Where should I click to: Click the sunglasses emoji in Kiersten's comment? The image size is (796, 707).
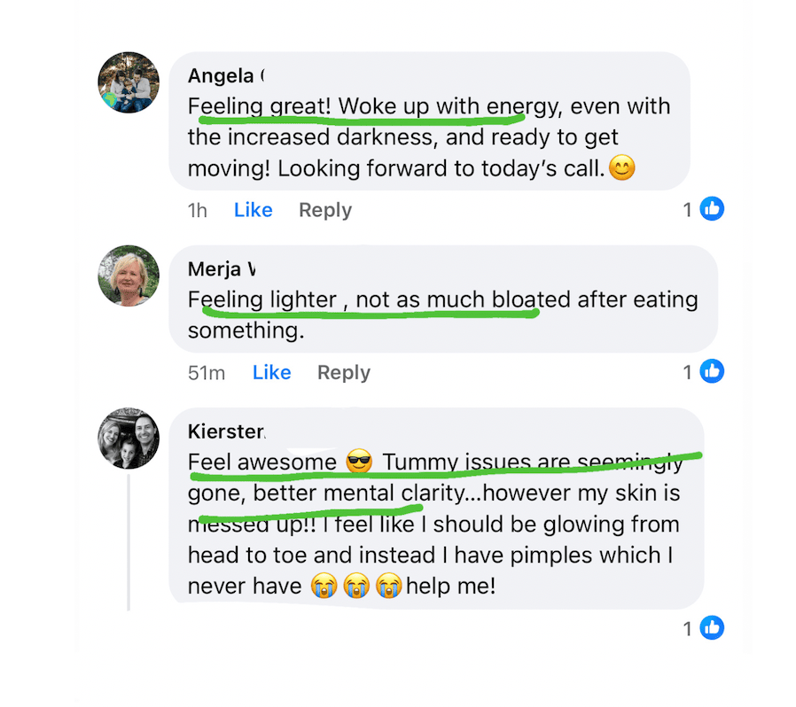pyautogui.click(x=359, y=462)
